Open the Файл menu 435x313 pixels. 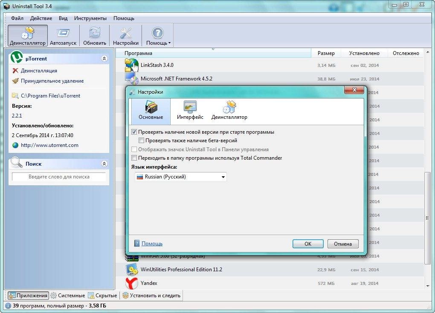pyautogui.click(x=17, y=18)
